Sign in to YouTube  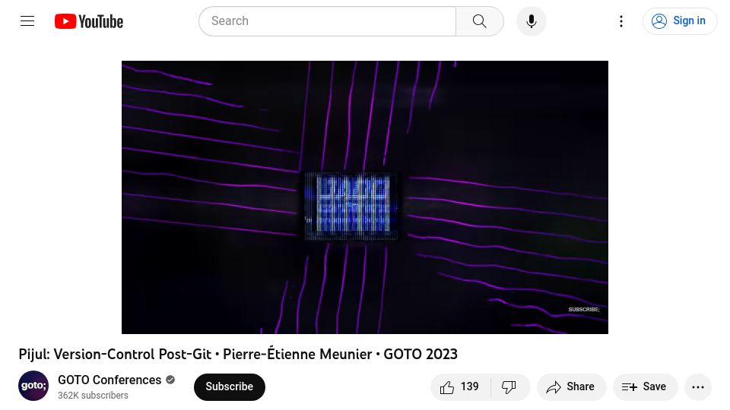point(679,21)
